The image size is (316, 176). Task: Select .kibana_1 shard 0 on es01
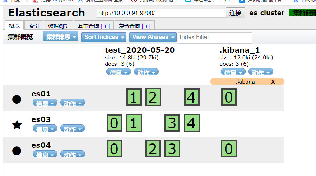point(229,97)
